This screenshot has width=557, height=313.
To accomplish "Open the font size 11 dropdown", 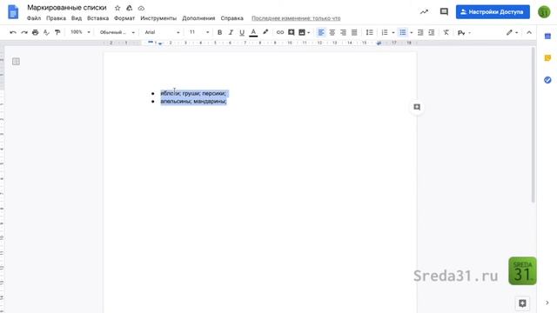I will click(x=199, y=32).
